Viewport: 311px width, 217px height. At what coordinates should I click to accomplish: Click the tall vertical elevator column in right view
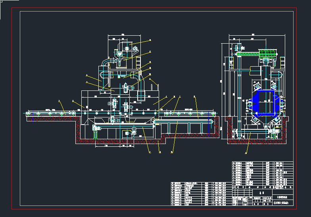[x=239, y=95]
